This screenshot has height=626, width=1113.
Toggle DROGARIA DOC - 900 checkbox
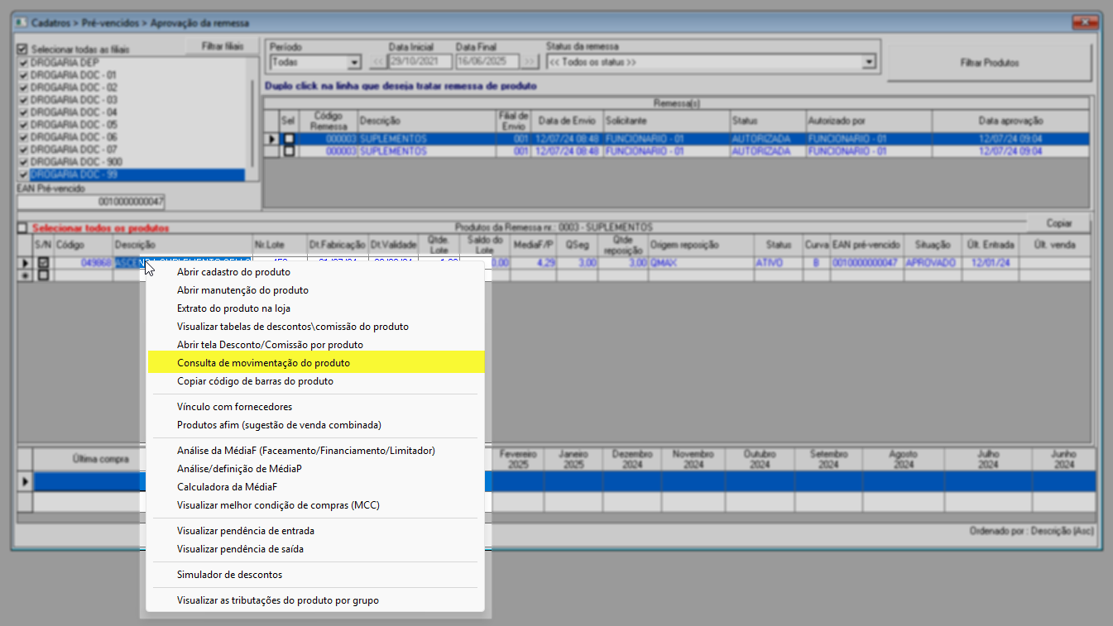[x=22, y=162]
